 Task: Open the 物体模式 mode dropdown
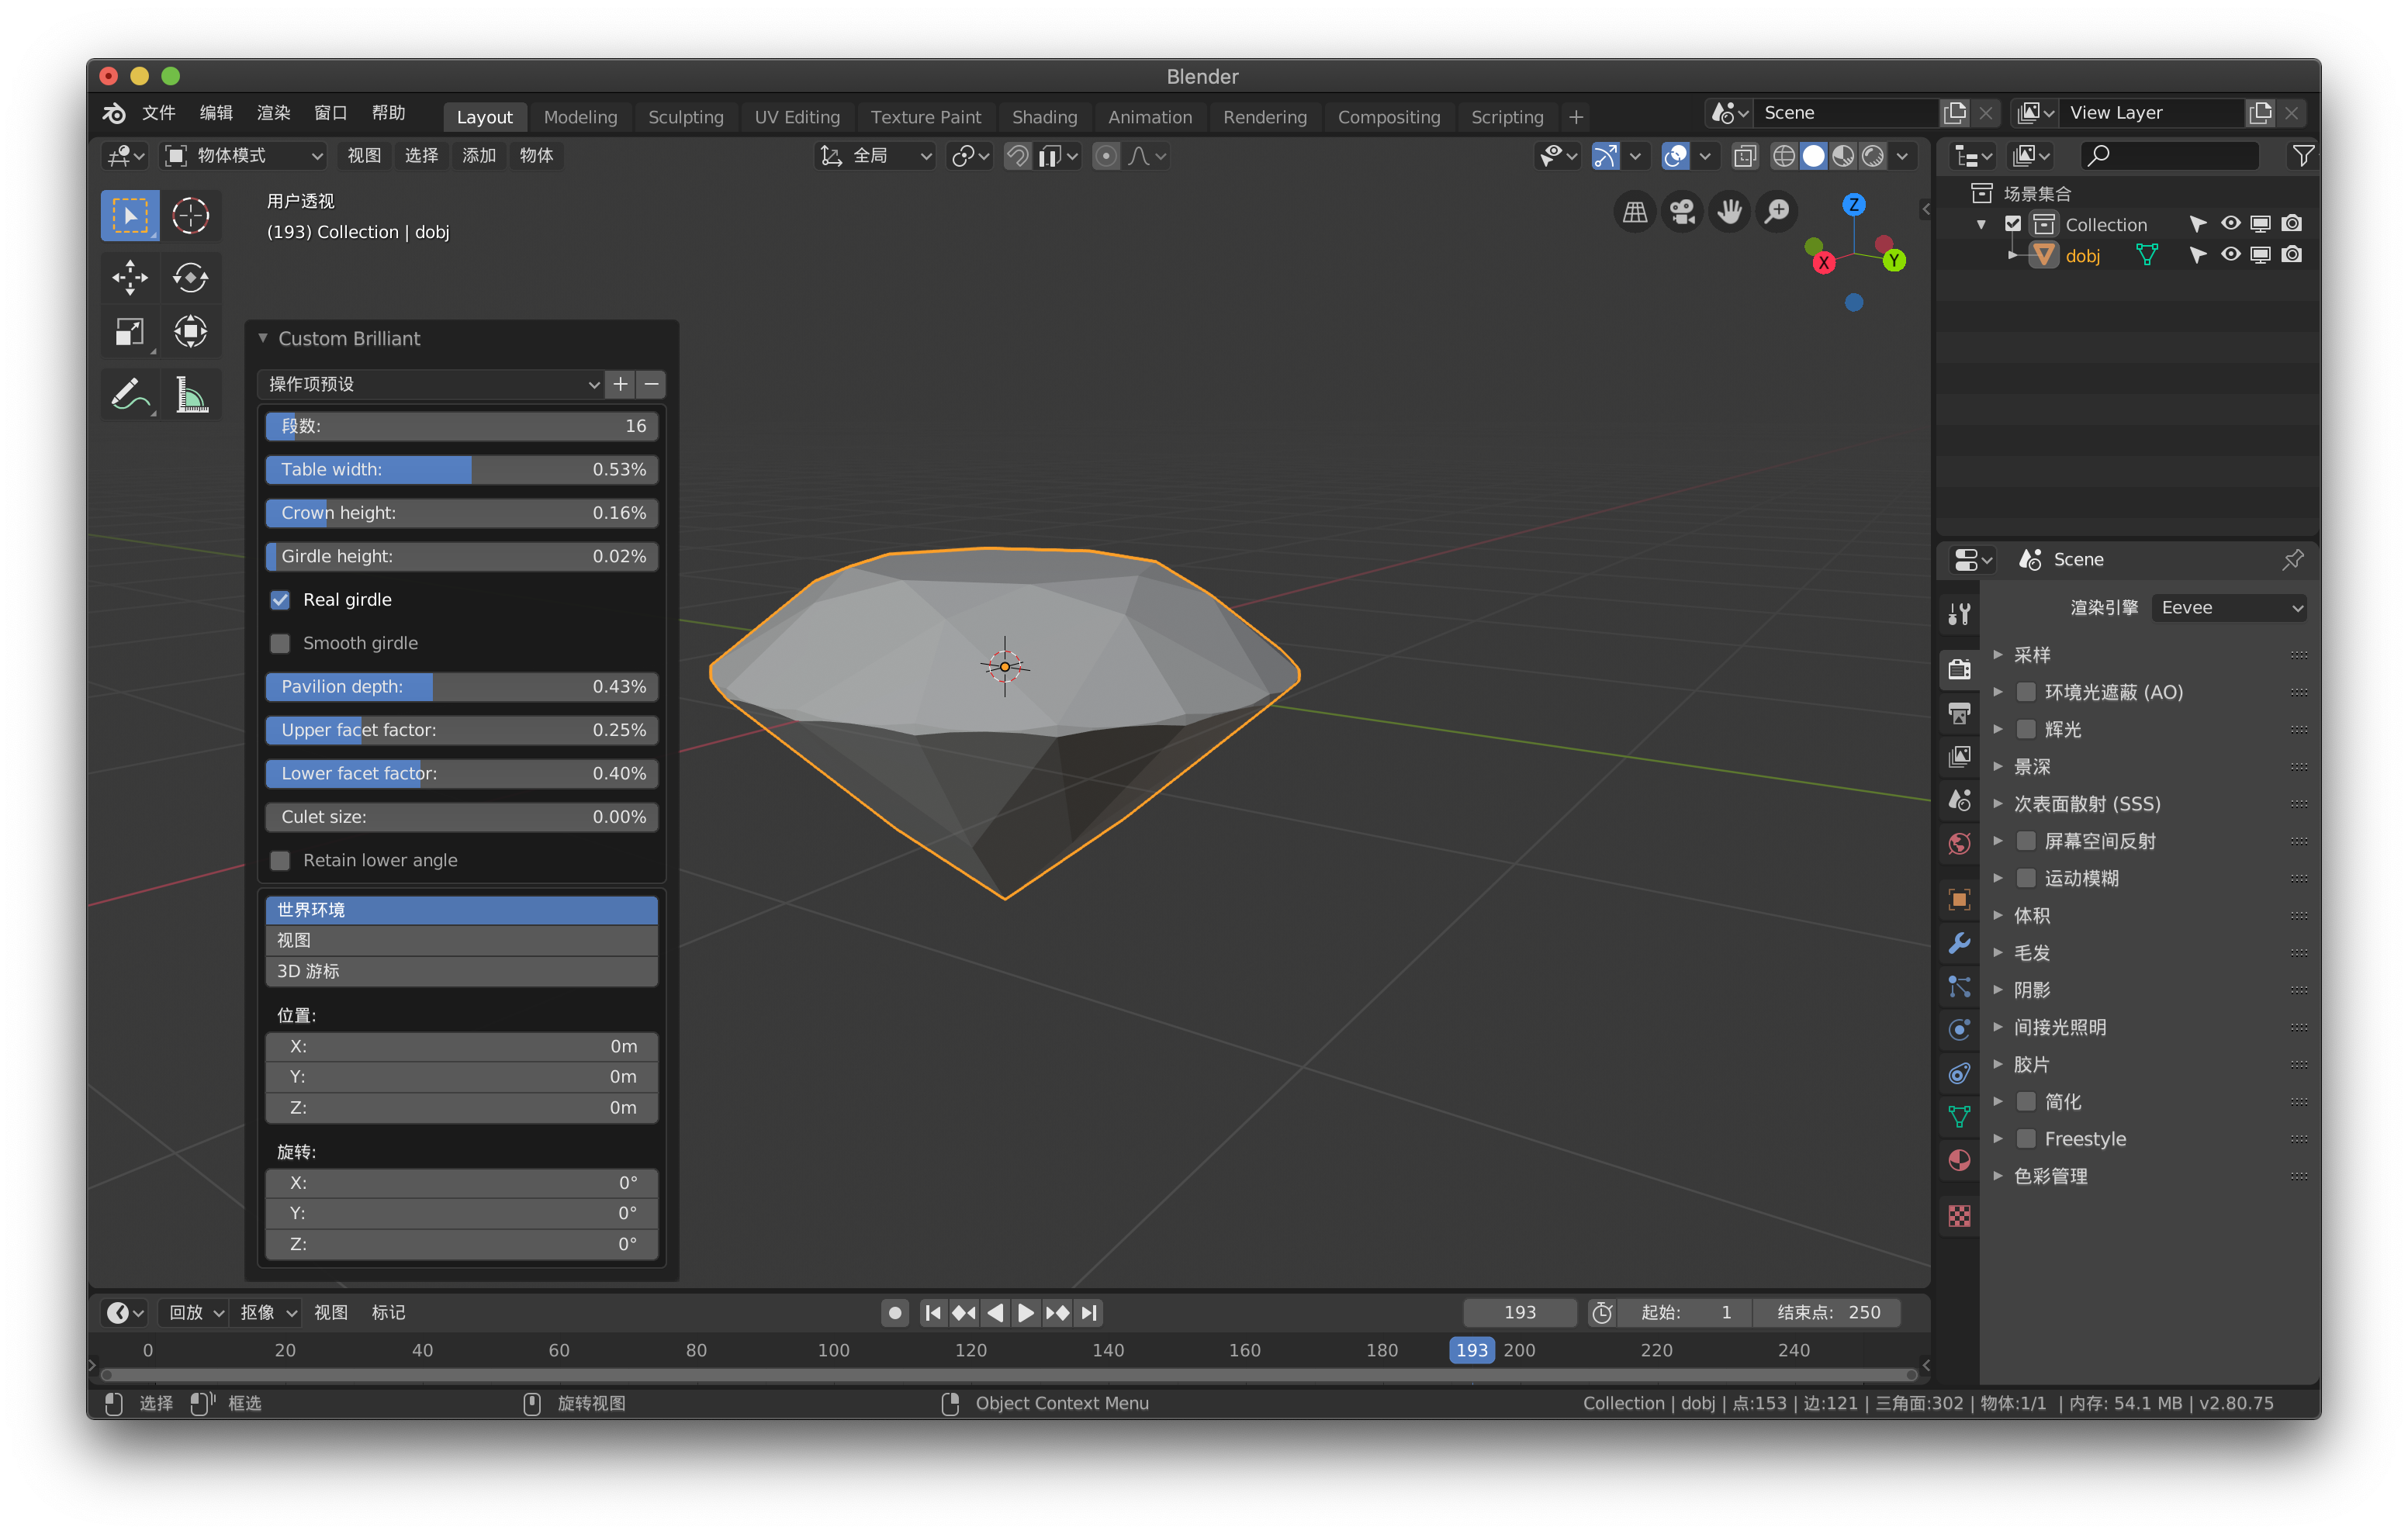pos(243,156)
